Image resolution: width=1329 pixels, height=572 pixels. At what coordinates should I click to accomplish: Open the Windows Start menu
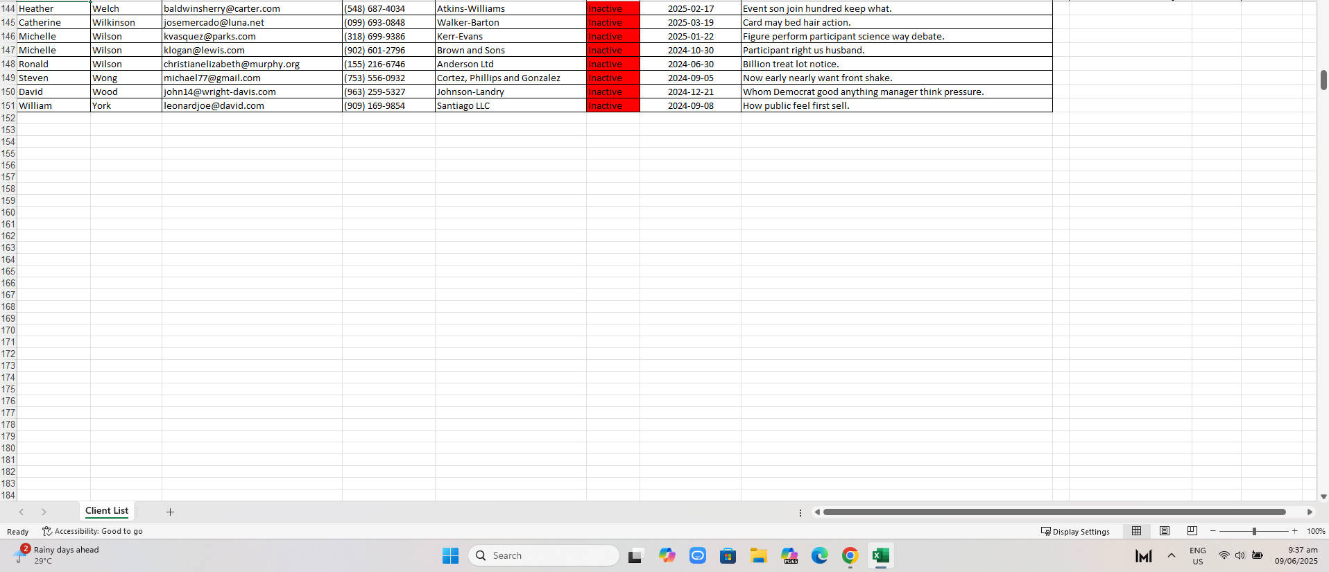[451, 555]
